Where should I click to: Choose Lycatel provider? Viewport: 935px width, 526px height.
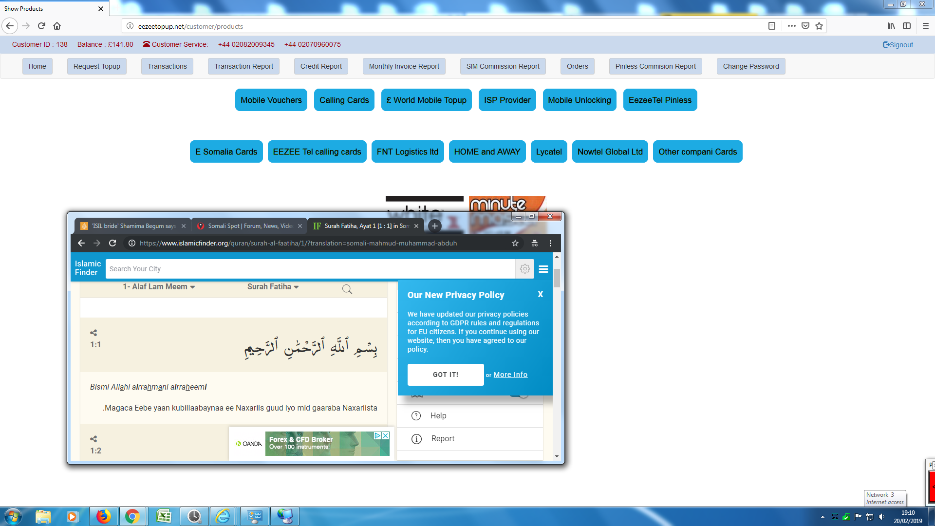tap(549, 151)
